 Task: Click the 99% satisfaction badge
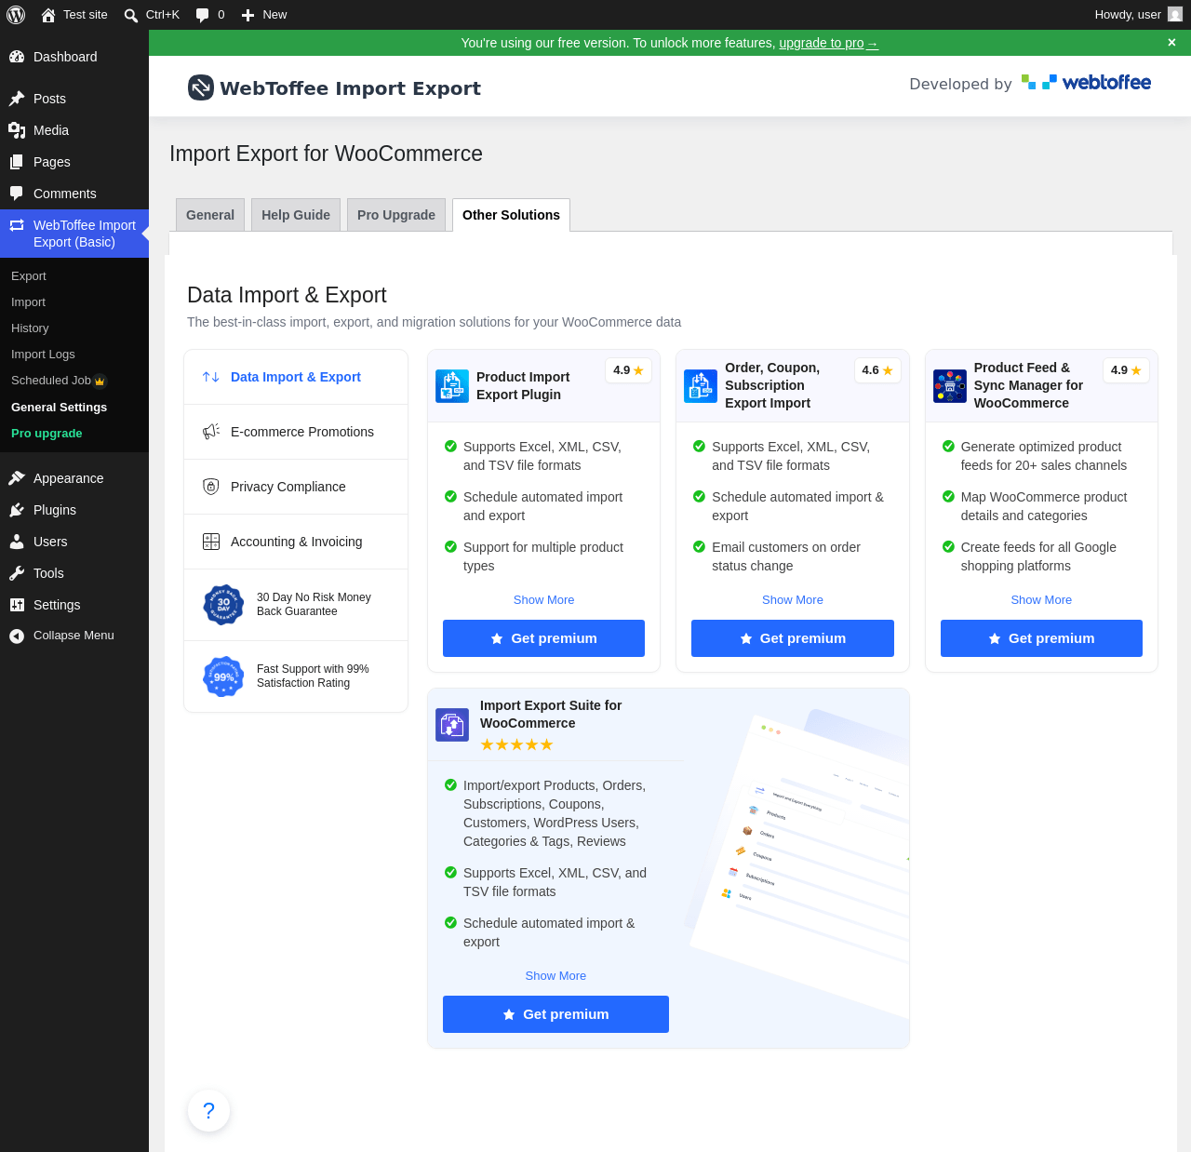[223, 676]
